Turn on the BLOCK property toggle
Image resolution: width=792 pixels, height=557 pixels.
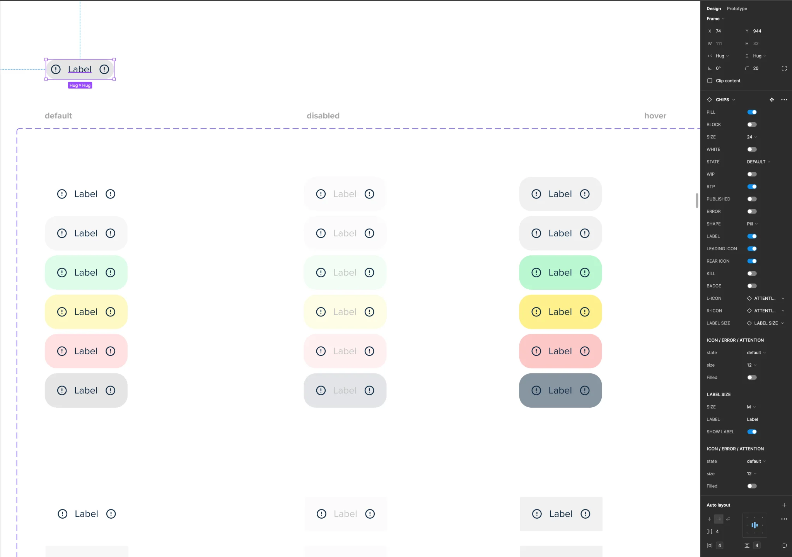tap(752, 125)
